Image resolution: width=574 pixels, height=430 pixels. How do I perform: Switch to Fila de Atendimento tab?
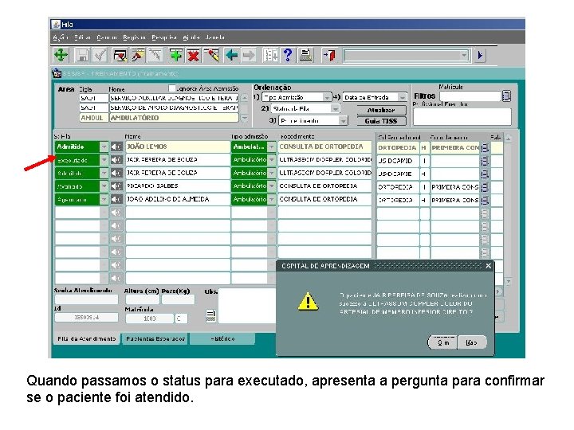point(86,339)
